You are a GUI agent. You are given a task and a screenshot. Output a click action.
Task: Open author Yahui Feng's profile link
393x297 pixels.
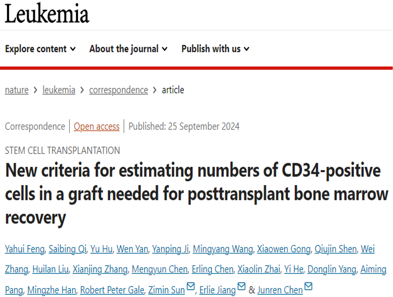click(x=25, y=249)
